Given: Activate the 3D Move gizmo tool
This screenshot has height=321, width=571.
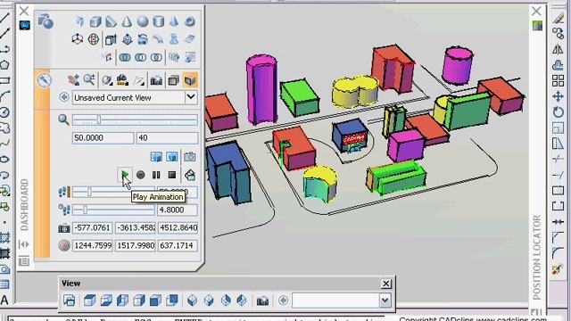Looking at the screenshot, I should (78, 39).
